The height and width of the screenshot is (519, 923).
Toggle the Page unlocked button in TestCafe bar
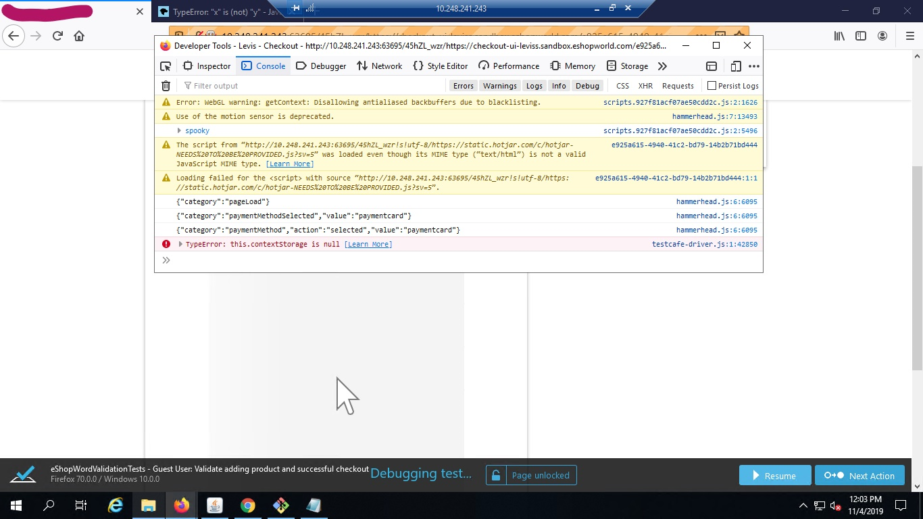pyautogui.click(x=531, y=475)
